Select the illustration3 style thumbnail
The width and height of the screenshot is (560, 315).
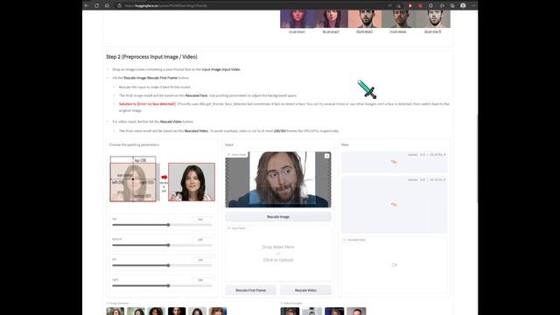pos(365,19)
